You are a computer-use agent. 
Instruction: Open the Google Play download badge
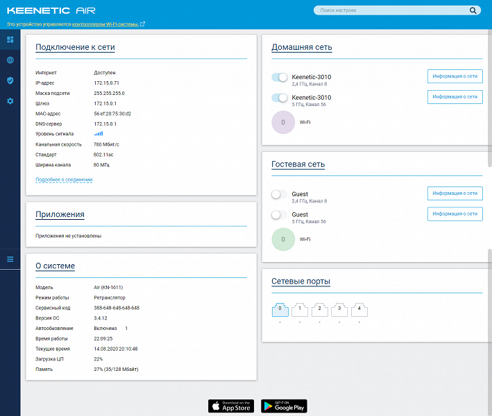click(284, 406)
